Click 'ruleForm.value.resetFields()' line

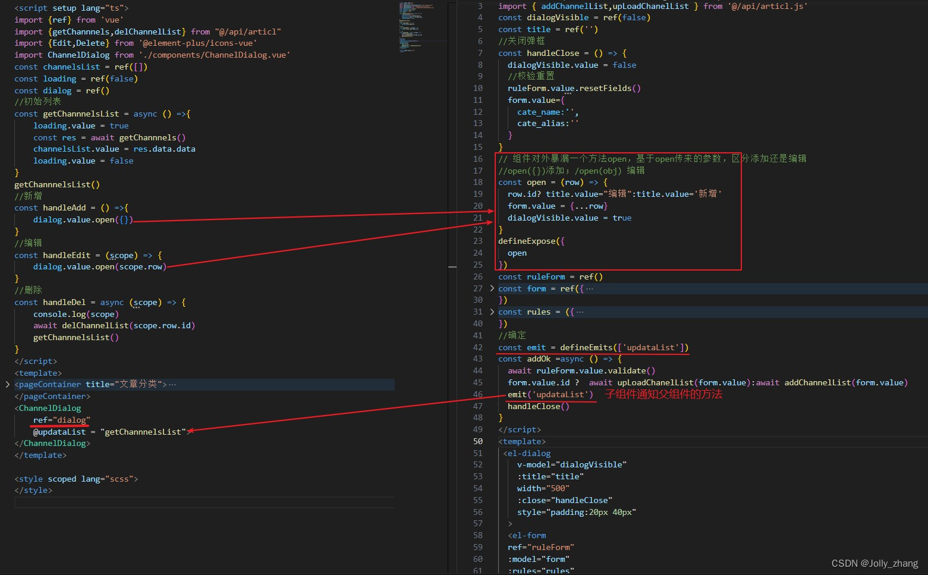(x=574, y=88)
